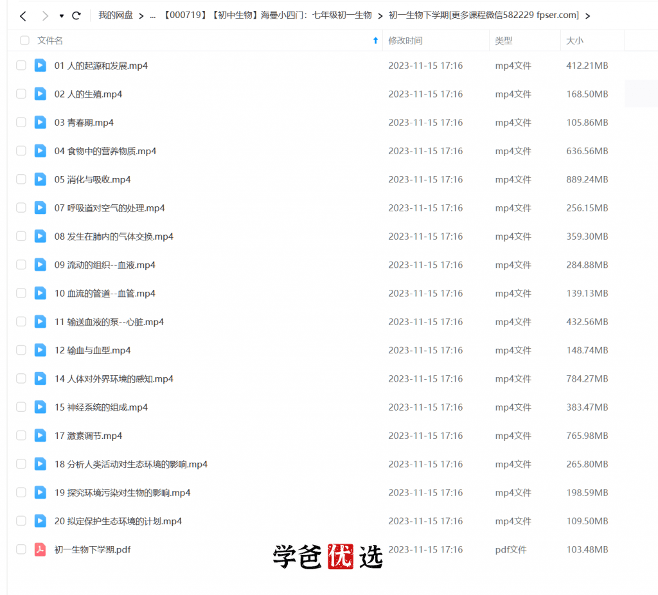Sort by 类型 column header
Viewport: 658px width, 595px height.
tap(504, 40)
